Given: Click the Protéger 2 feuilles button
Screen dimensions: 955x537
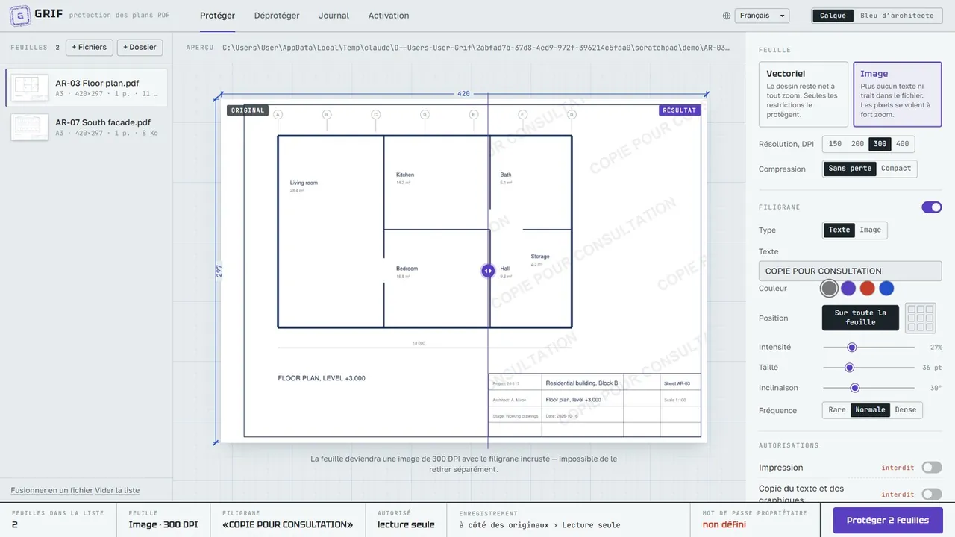Looking at the screenshot, I should 888,521.
